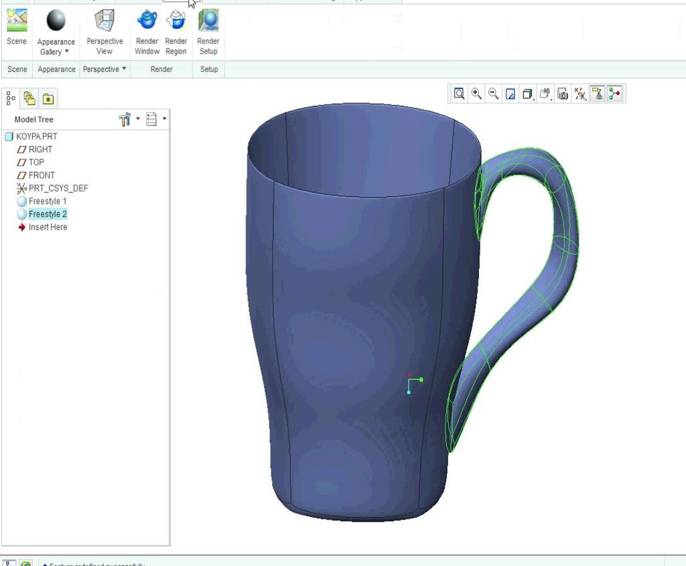Click the Insert Here marker
This screenshot has width=686, height=566.
coord(48,227)
